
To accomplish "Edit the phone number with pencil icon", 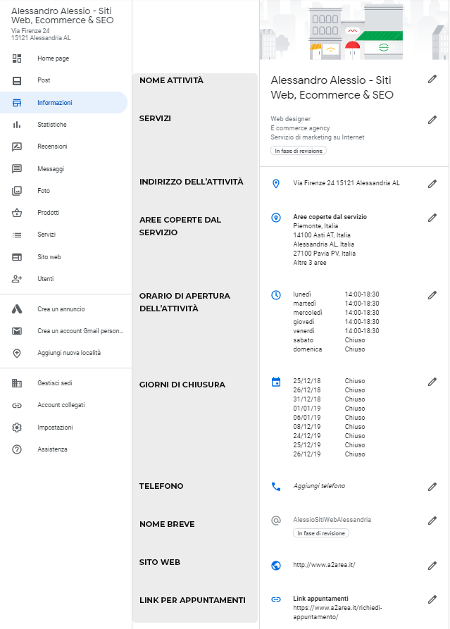I will 432,487.
